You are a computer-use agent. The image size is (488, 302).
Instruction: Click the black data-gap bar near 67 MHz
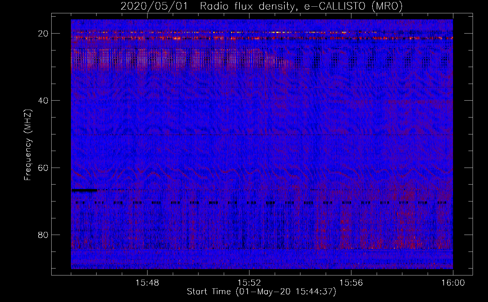coord(84,190)
